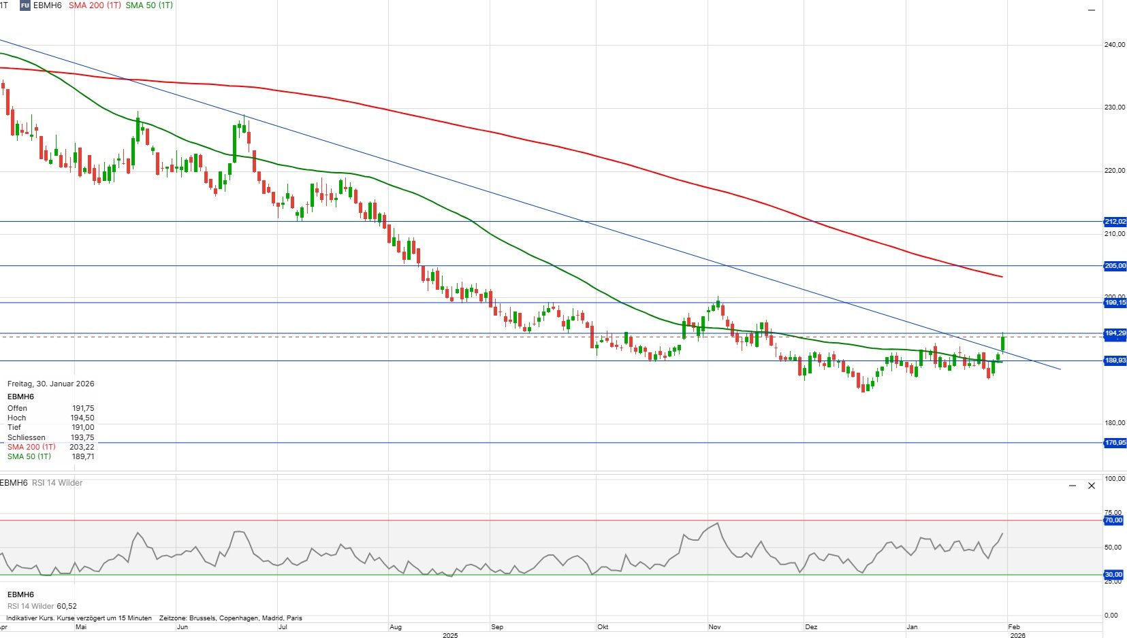Select the EBMH6 symbol in top legend
Image resolution: width=1127 pixels, height=638 pixels.
tap(48, 5)
